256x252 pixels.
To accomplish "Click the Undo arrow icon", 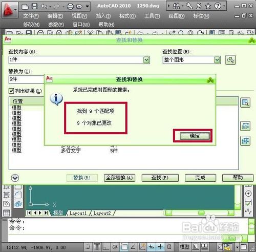I will 44,7.
